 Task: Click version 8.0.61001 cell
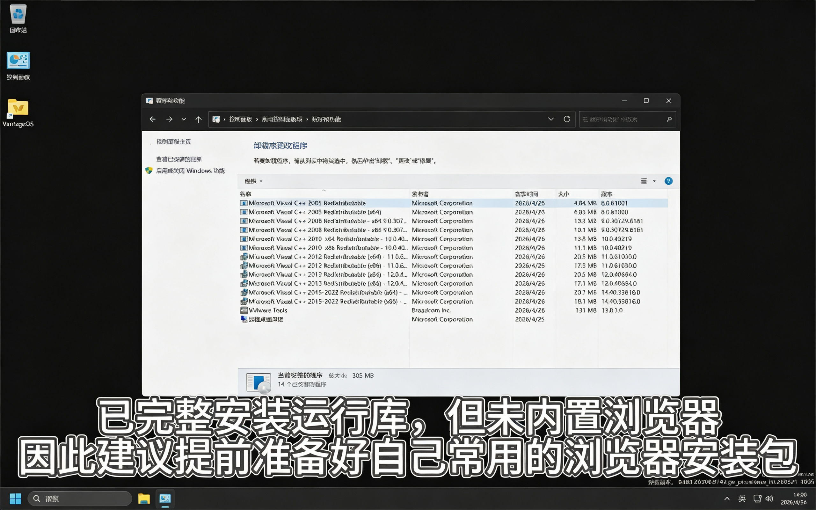tap(614, 203)
